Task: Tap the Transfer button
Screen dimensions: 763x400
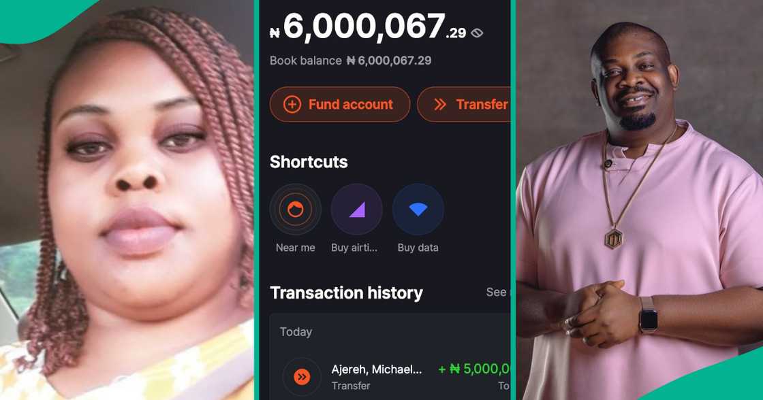Action: [x=464, y=104]
